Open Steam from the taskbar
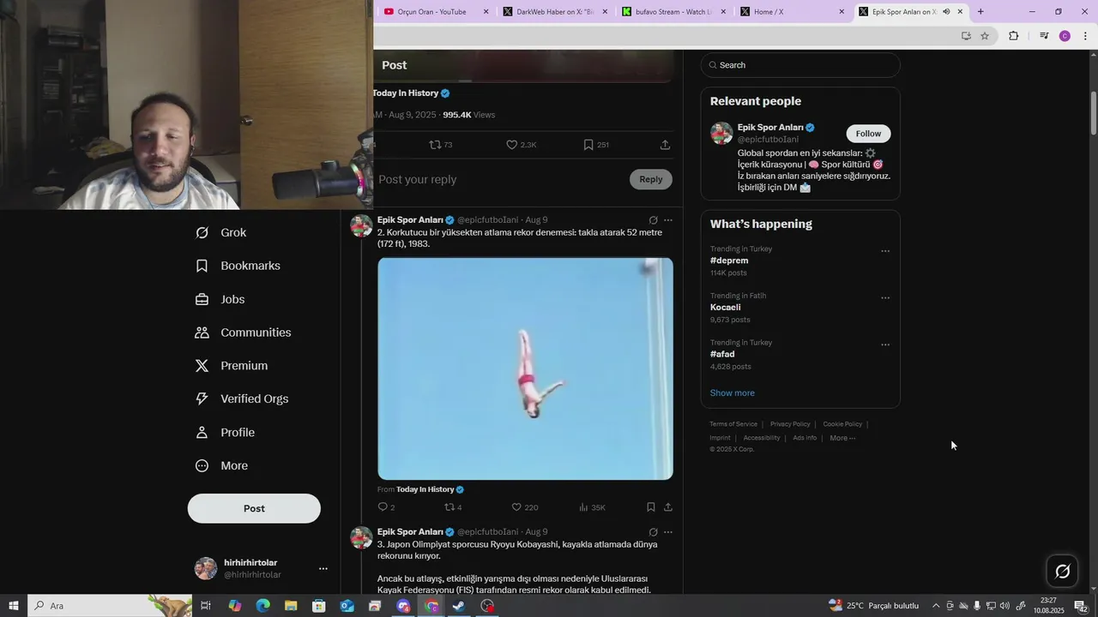The height and width of the screenshot is (617, 1098). point(459,606)
